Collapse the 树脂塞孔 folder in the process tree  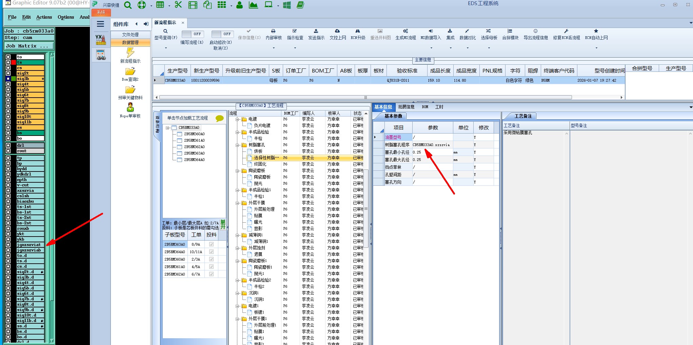coord(238,145)
